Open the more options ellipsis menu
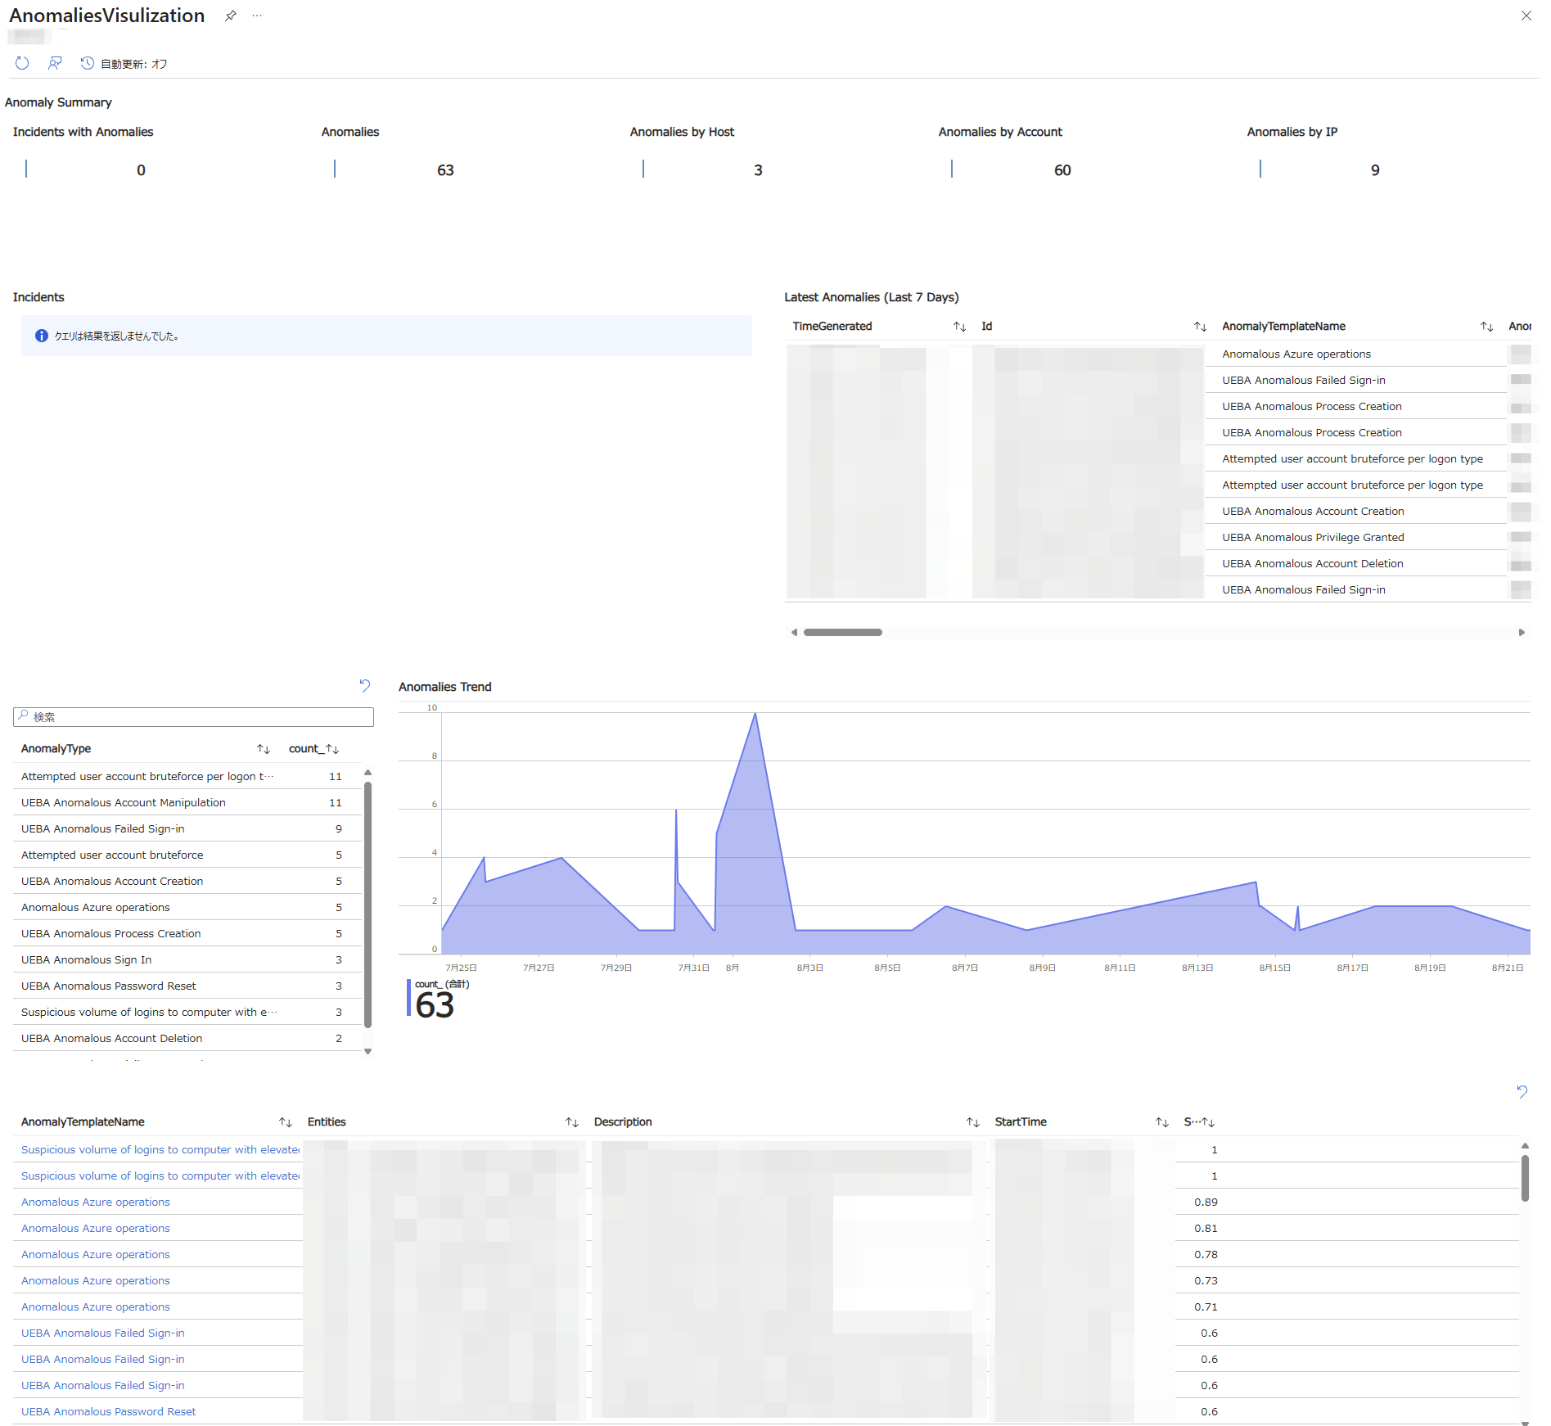This screenshot has height=1426, width=1551. [257, 16]
